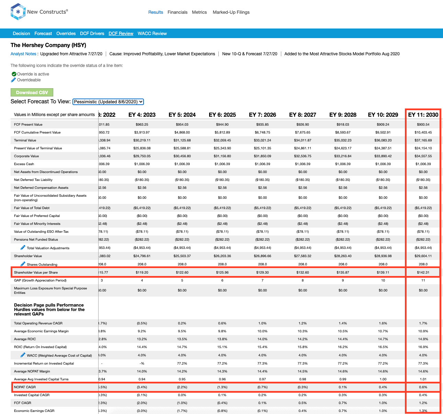This screenshot has width=443, height=414.
Task: Click the EY 4: 2023 column header
Action: tap(142, 115)
